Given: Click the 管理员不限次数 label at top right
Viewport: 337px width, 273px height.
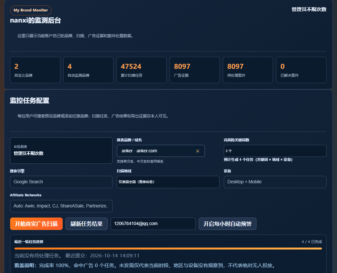Looking at the screenshot, I should (x=309, y=9).
